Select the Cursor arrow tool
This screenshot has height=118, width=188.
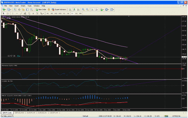(x=4, y=14)
